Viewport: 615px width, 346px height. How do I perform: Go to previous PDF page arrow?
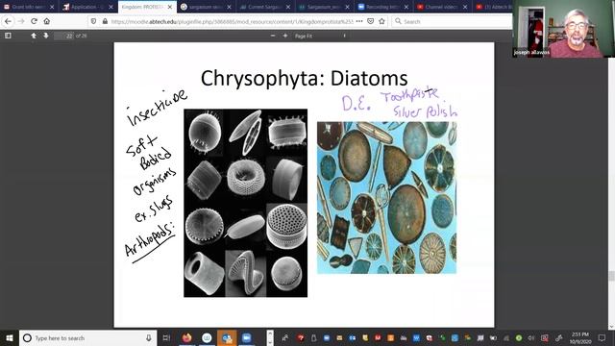(x=34, y=36)
